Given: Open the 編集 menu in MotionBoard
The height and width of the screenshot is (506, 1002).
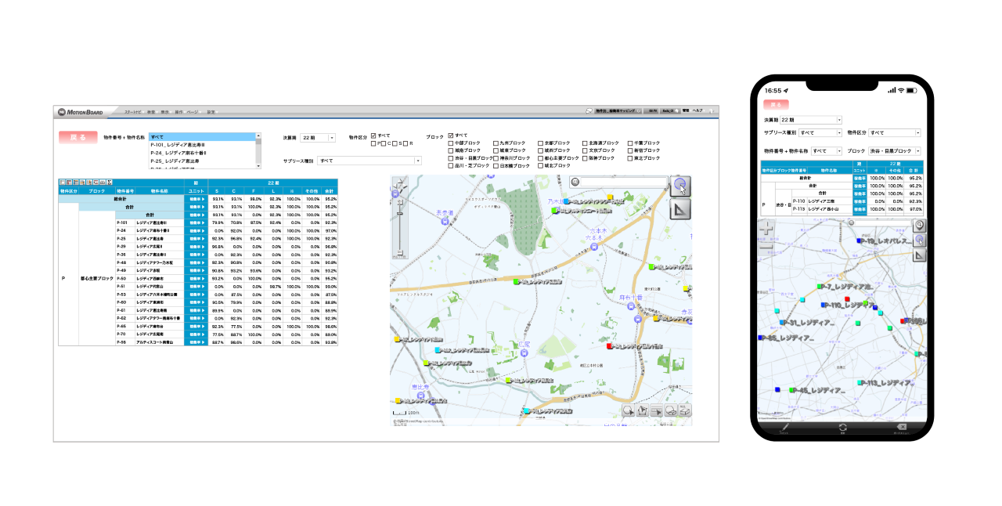Looking at the screenshot, I should click(151, 112).
